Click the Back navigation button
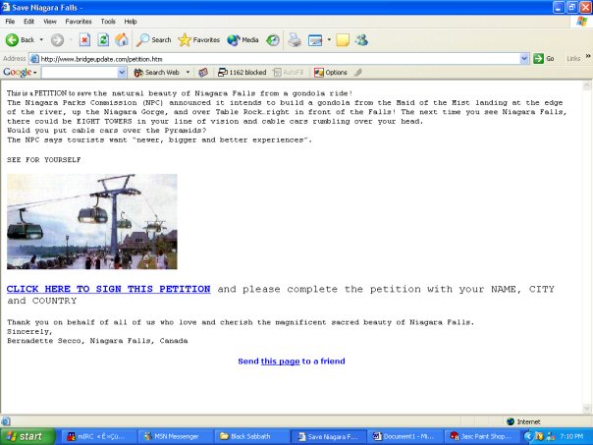 click(21, 40)
